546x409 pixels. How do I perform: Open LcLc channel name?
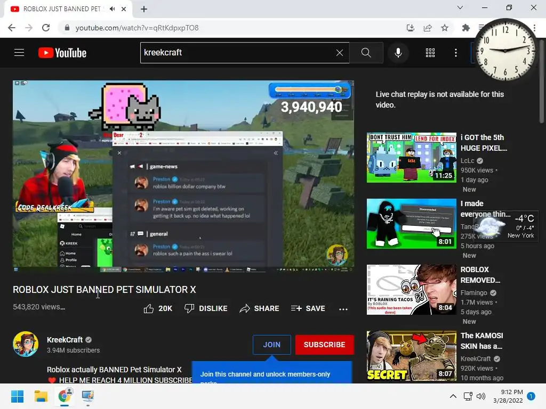coord(468,161)
